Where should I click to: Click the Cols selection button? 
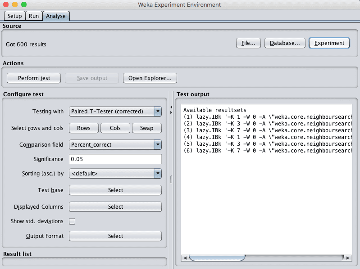click(x=115, y=128)
